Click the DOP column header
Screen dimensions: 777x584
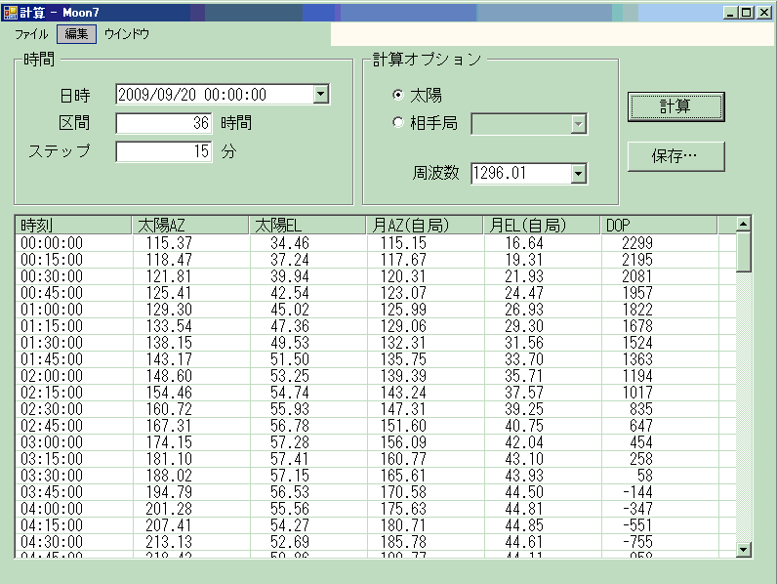tap(658, 226)
